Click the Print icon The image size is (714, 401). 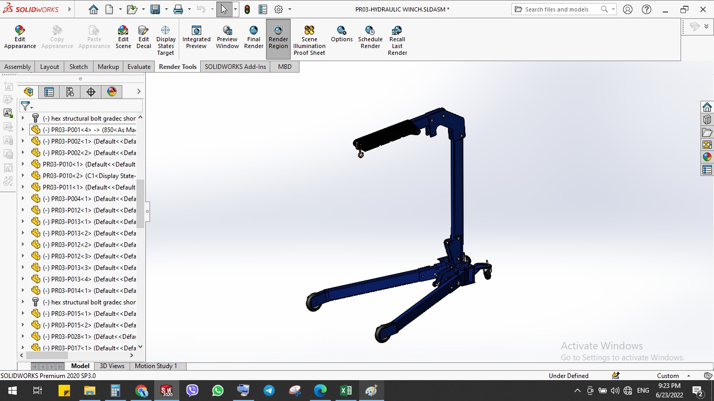tap(178, 9)
